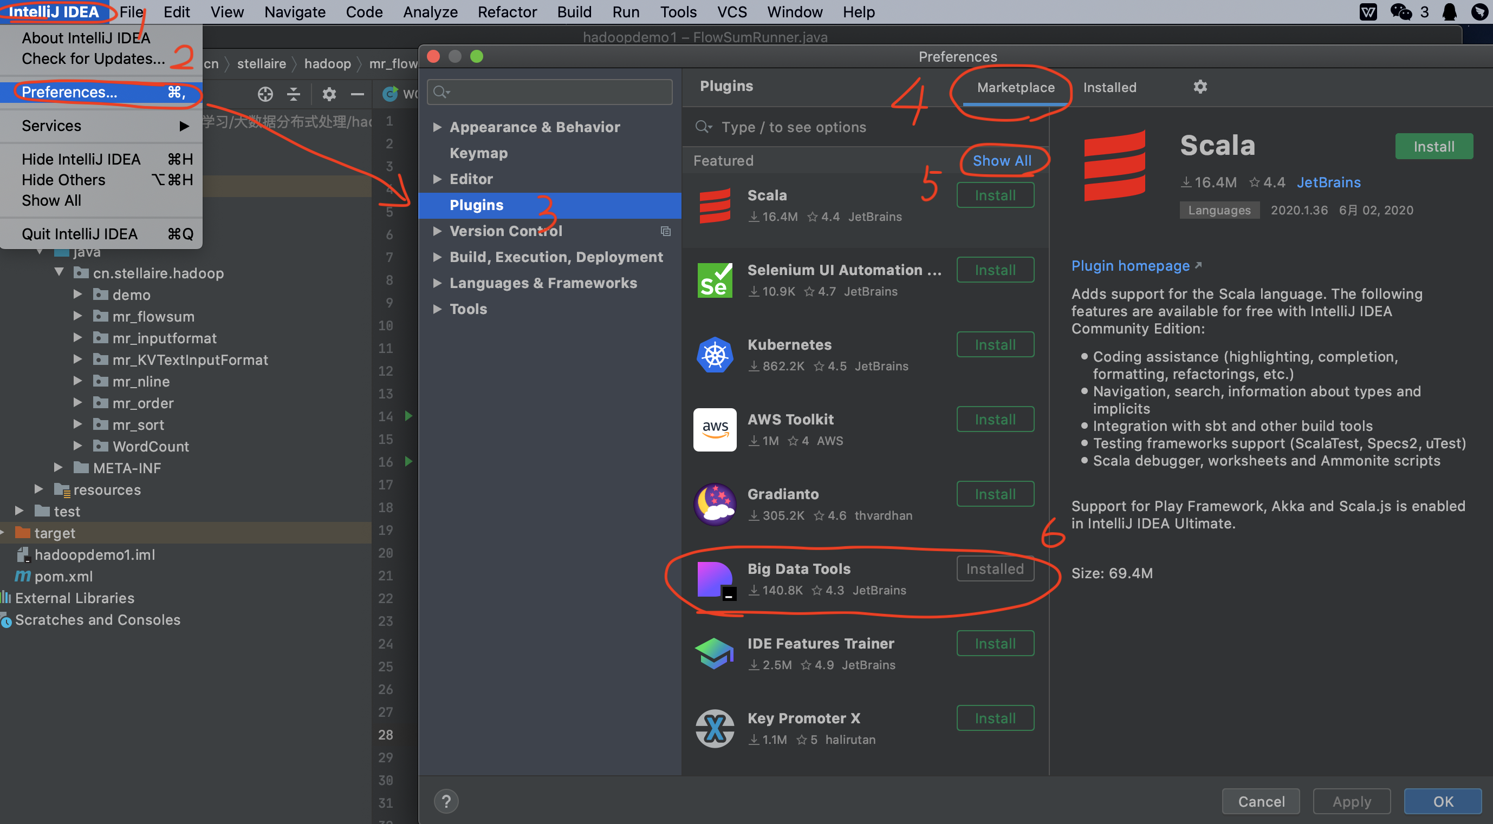
Task: Expand the Languages & Frameworks settings section
Action: [438, 283]
